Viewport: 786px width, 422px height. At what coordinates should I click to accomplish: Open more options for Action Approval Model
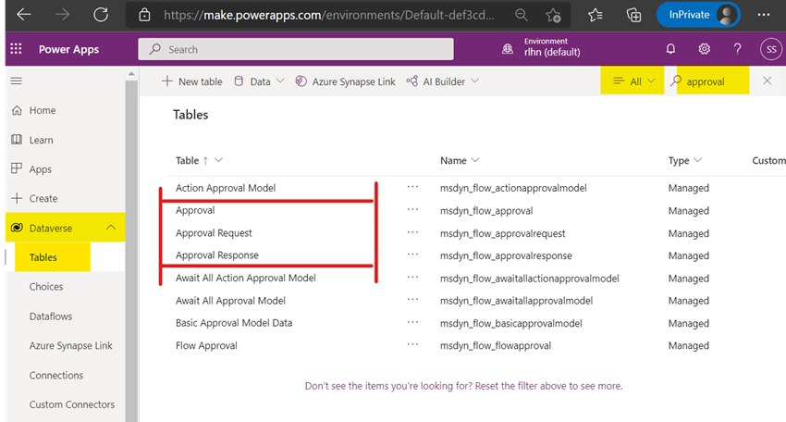click(412, 187)
